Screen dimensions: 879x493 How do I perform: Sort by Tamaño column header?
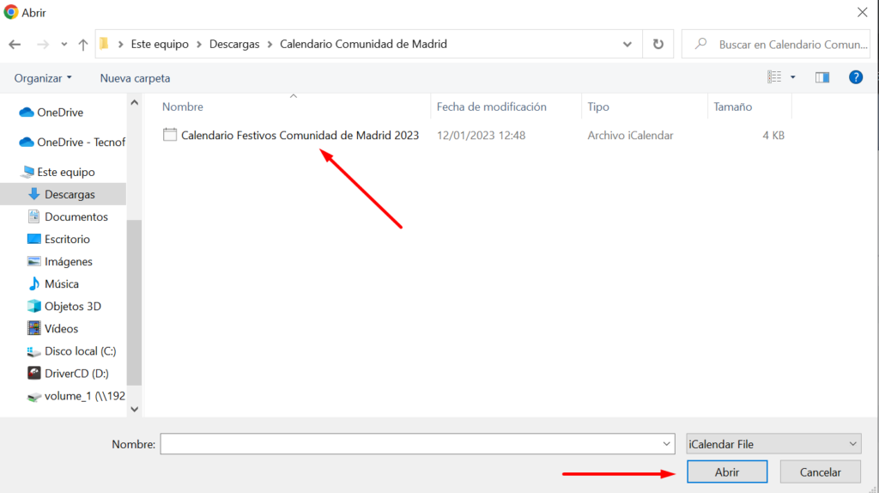[x=733, y=107]
